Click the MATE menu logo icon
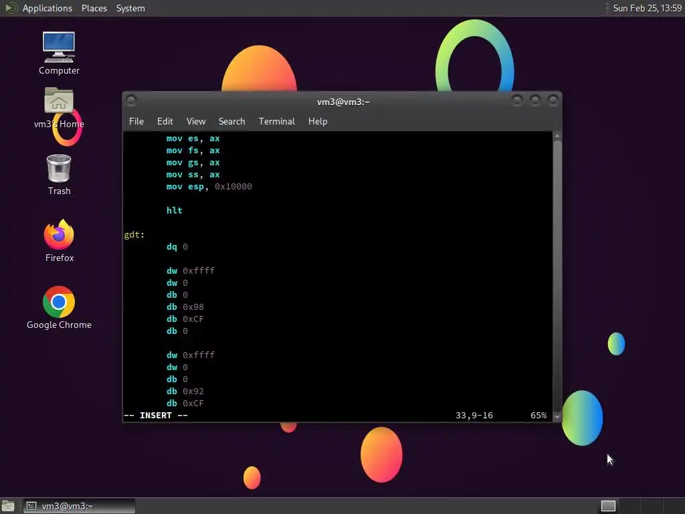The width and height of the screenshot is (685, 514). pos(11,8)
